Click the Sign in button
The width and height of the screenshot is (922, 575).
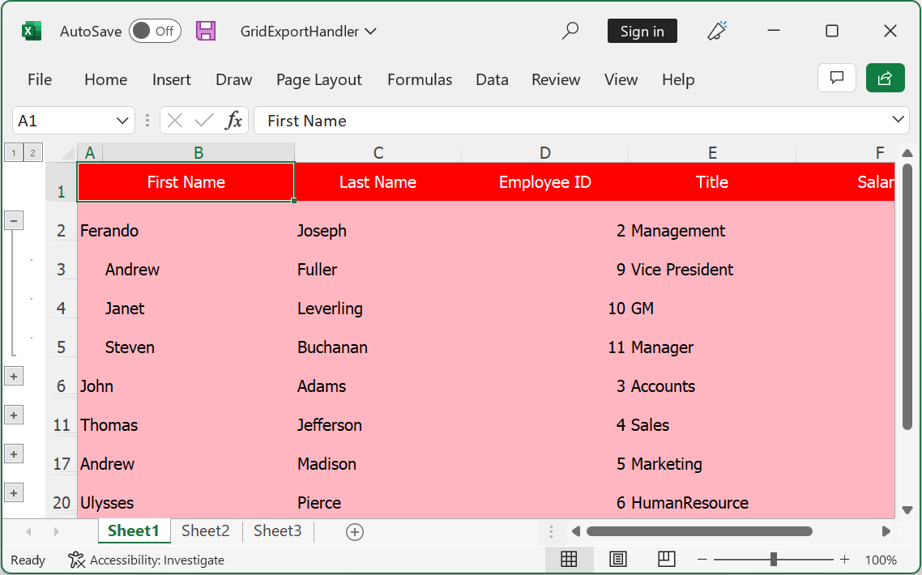(x=642, y=31)
